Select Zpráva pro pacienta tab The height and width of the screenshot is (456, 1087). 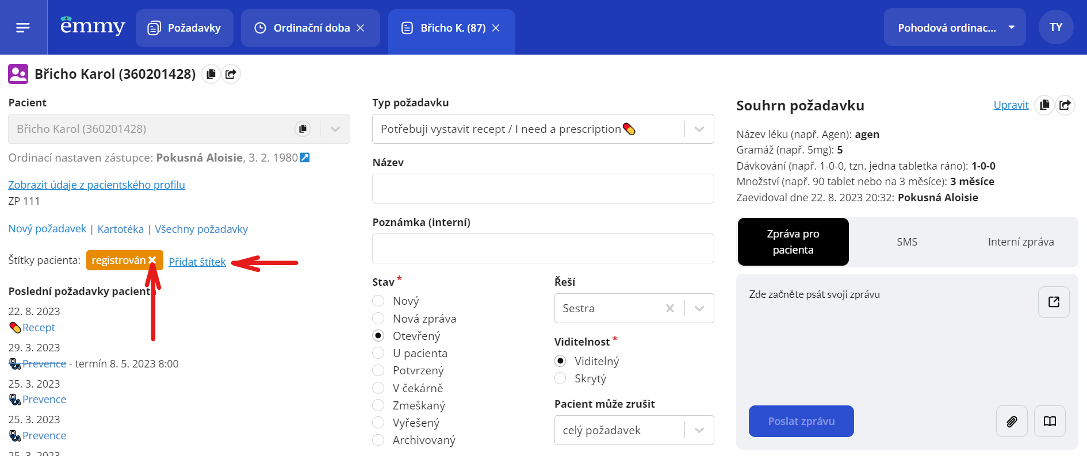coord(793,242)
